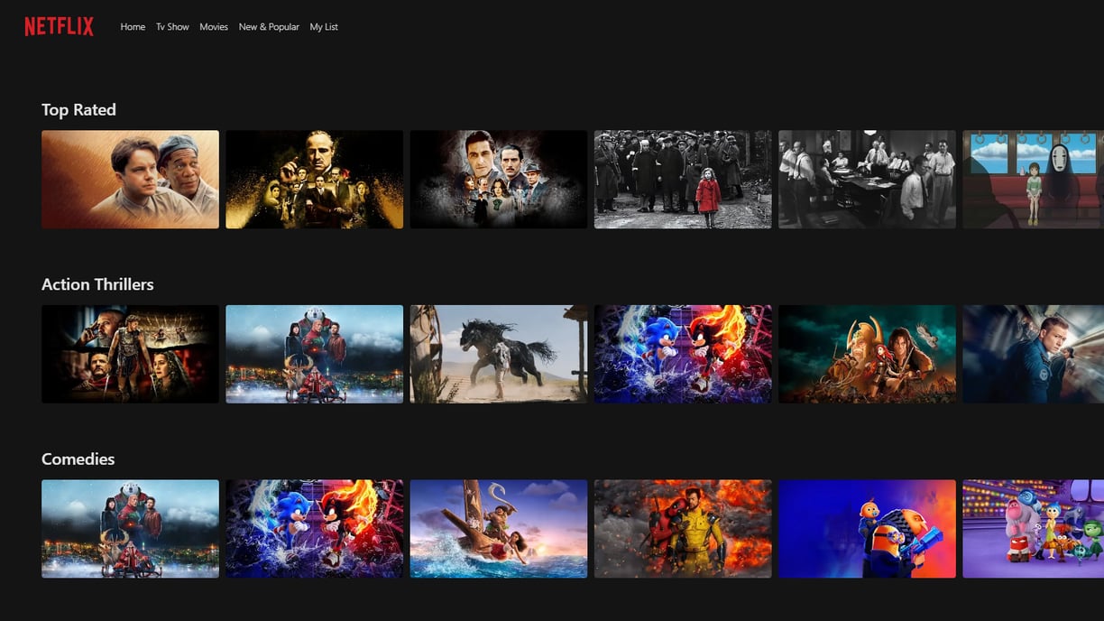1104x621 pixels.
Task: Open the black horse thumbnail
Action: click(499, 354)
